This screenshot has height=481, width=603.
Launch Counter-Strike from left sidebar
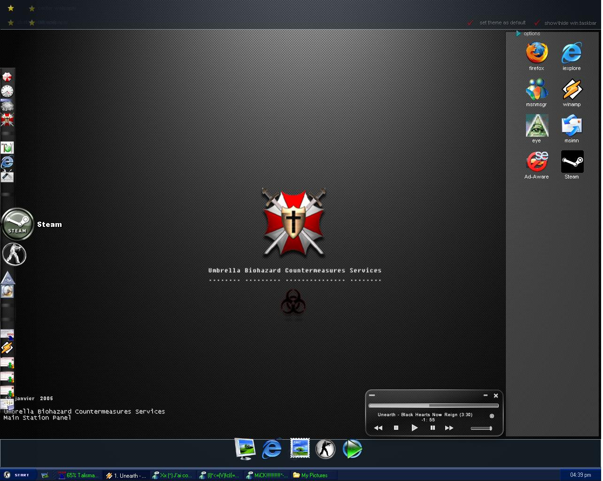tap(14, 254)
